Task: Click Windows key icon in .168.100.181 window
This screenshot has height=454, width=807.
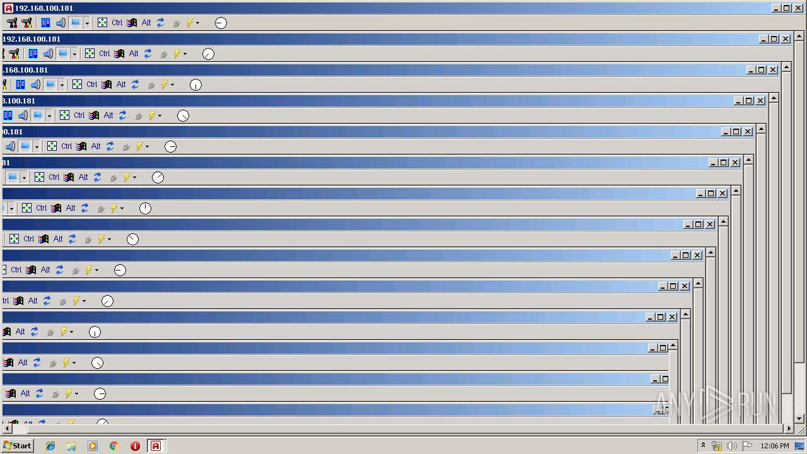Action: point(107,84)
